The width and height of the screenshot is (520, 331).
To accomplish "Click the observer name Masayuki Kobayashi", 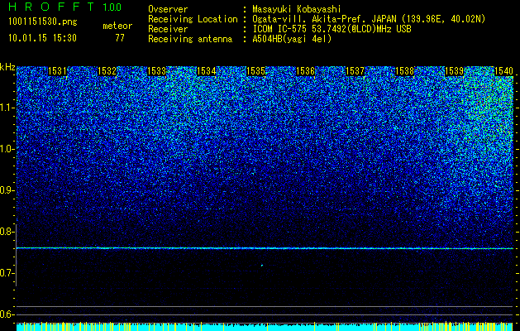I will tap(296, 9).
